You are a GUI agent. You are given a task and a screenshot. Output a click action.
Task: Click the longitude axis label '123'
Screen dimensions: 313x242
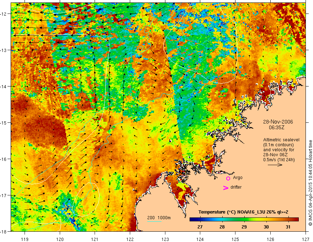click(x=165, y=239)
